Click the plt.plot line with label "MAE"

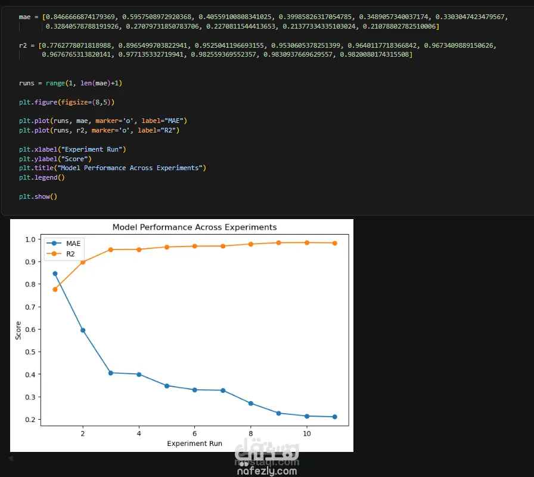point(103,121)
